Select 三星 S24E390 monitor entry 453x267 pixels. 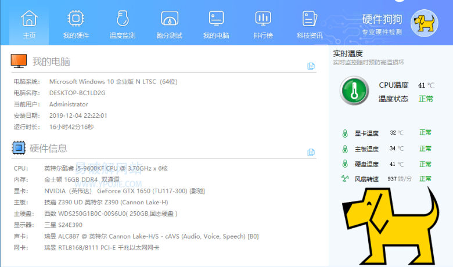[63, 225]
